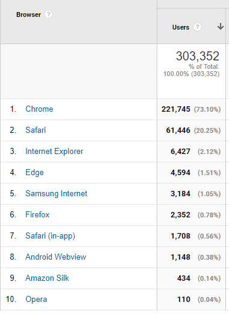Open the Android Webview link
The image size is (229, 314).
point(55,257)
